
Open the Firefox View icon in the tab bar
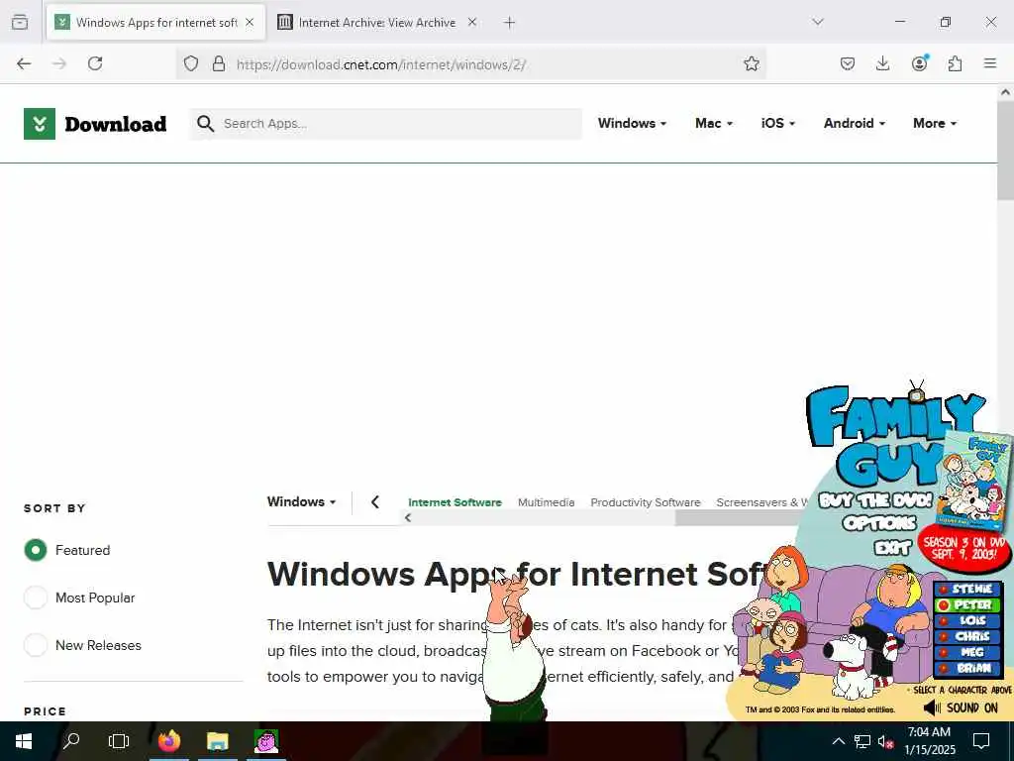tap(20, 22)
